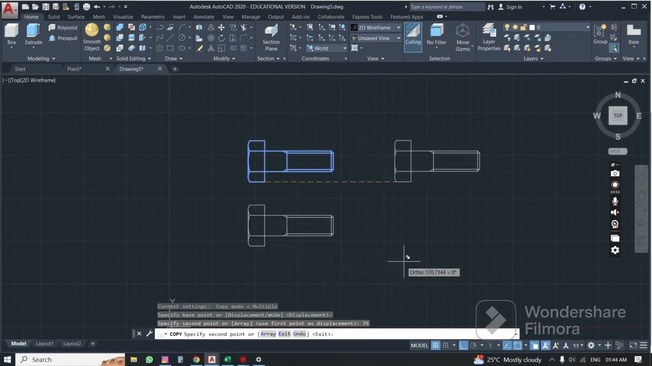Click in the keyword search field

pos(447,7)
